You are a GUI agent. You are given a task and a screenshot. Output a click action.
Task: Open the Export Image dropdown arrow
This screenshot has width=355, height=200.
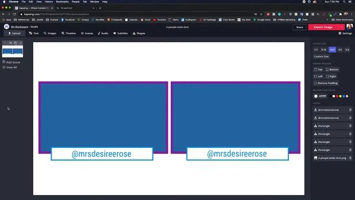click(342, 27)
